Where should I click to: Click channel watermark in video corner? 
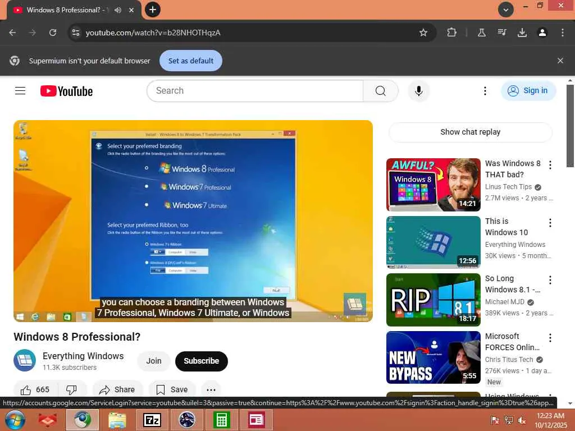tap(354, 304)
